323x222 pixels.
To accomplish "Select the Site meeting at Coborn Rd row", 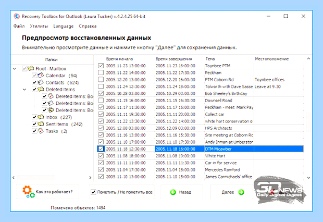I will click(x=200, y=135).
